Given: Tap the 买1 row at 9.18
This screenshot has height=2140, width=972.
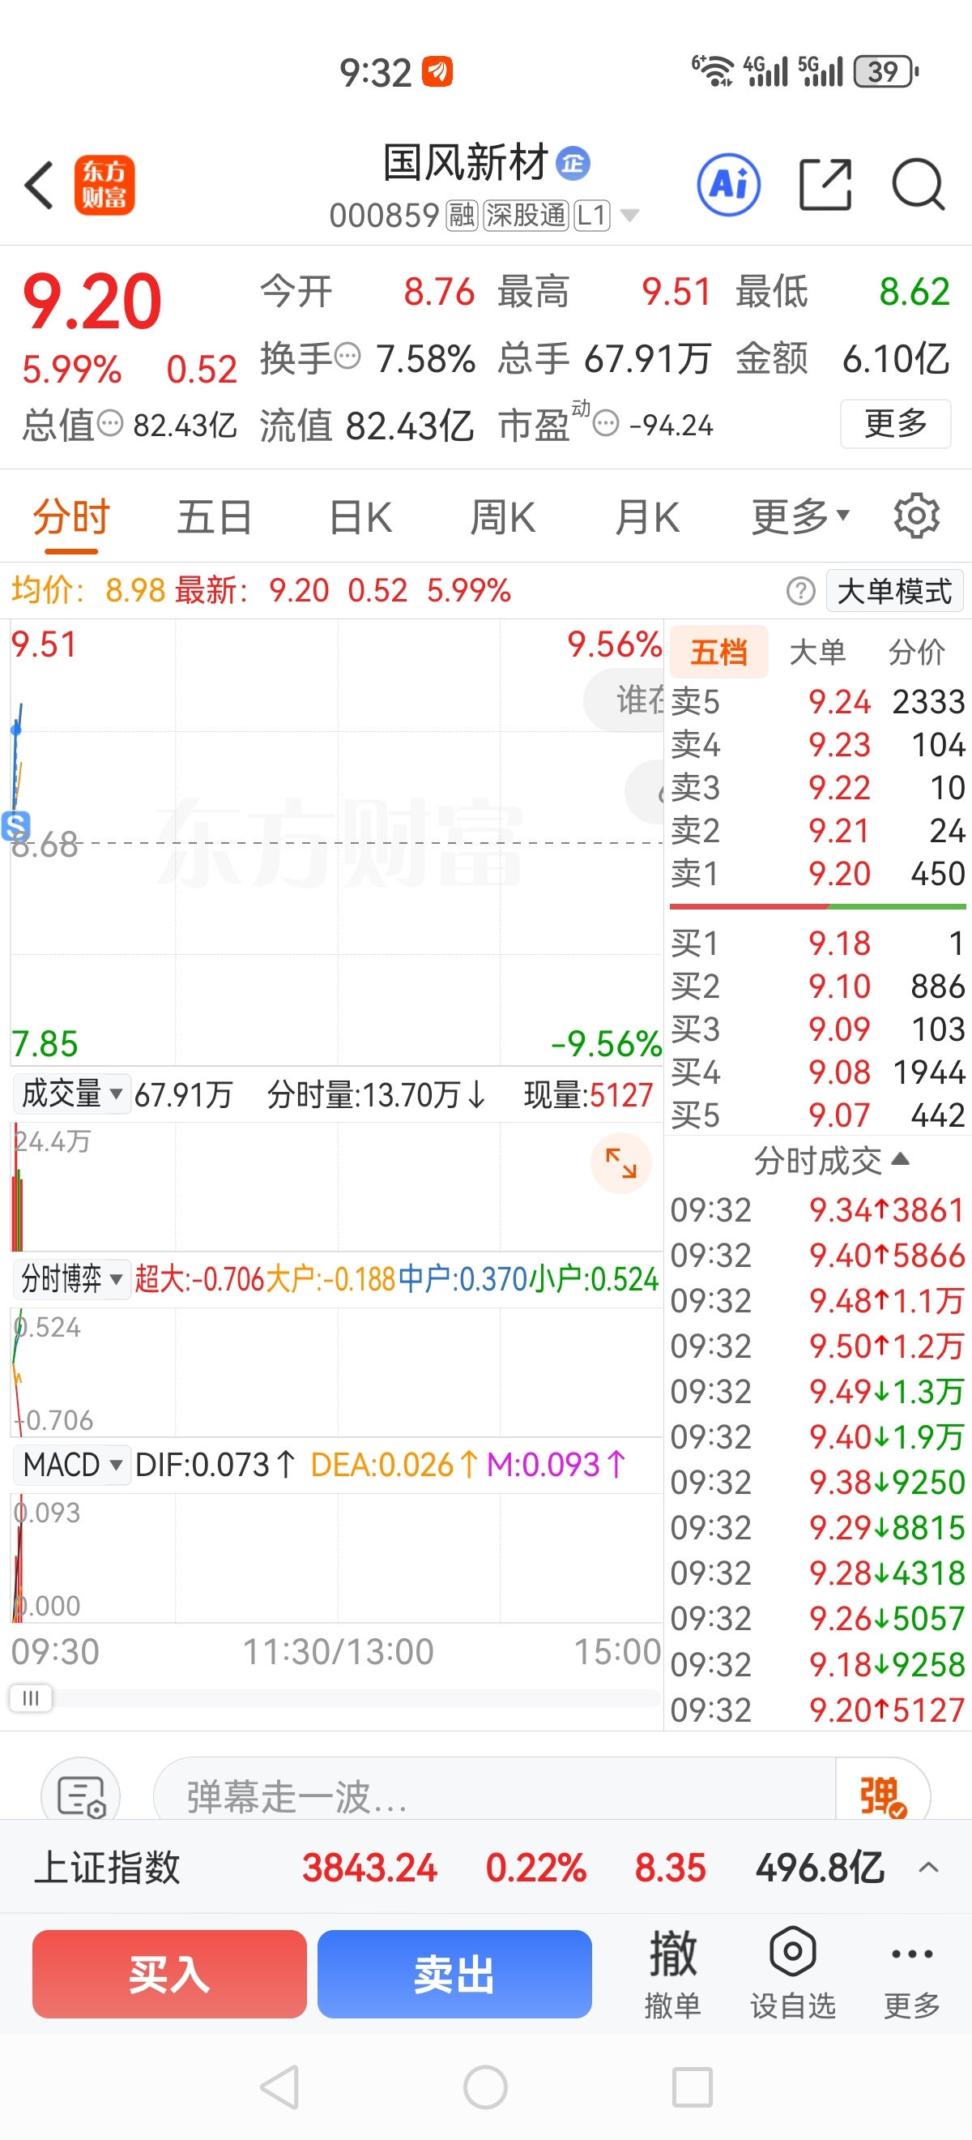Looking at the screenshot, I should [x=817, y=944].
